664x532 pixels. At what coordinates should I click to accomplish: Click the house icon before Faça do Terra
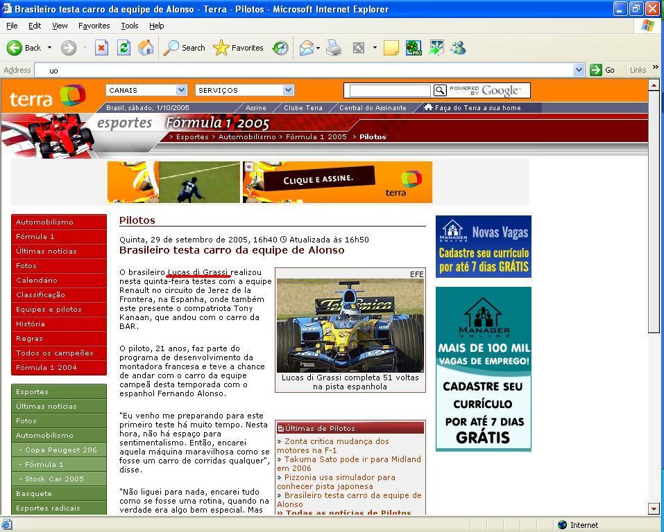pyautogui.click(x=428, y=107)
